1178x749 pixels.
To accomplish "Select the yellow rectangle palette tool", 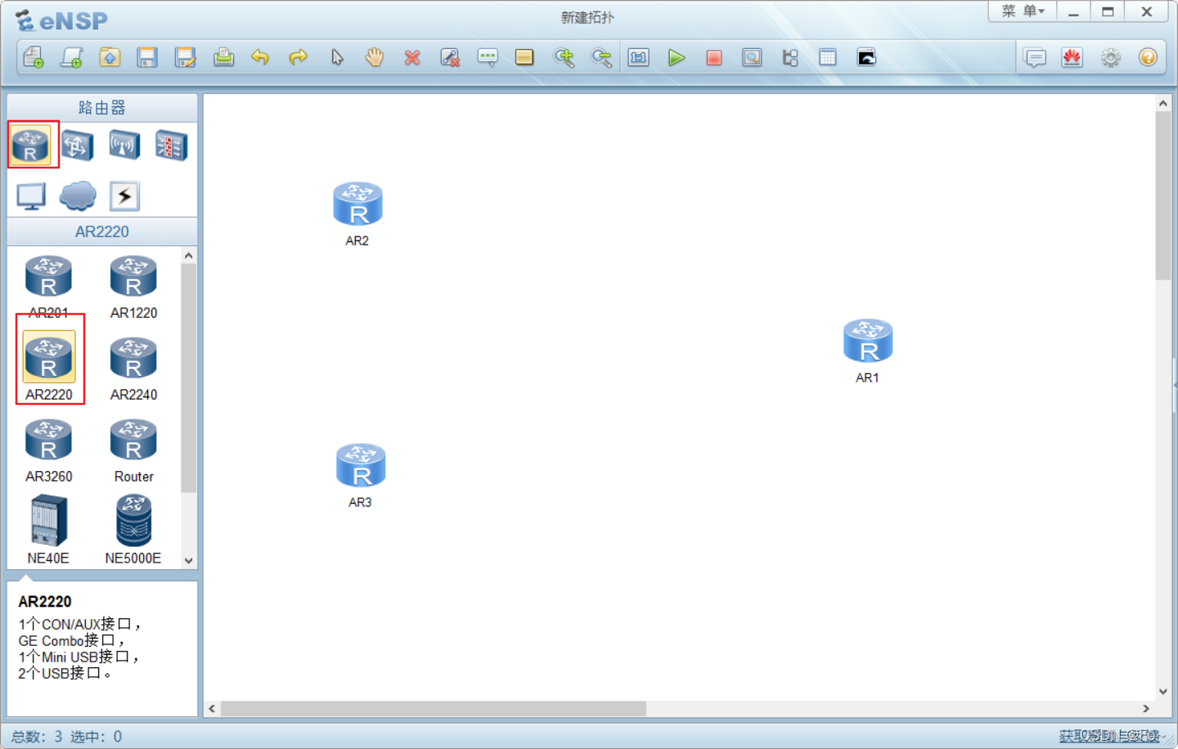I will pyautogui.click(x=524, y=57).
